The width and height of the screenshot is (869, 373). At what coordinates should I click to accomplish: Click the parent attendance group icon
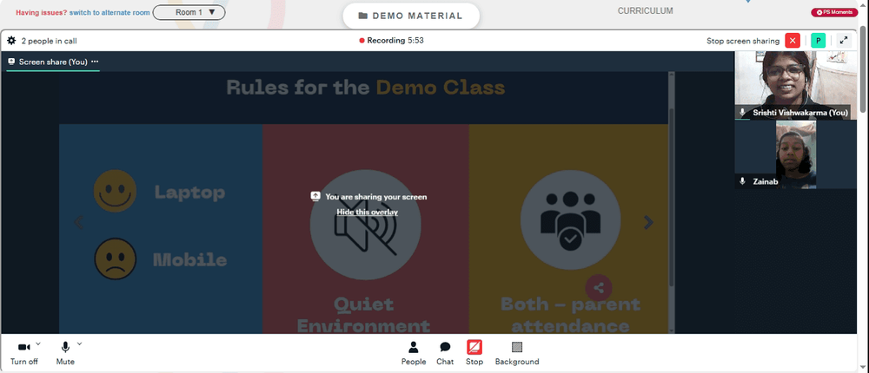570,220
